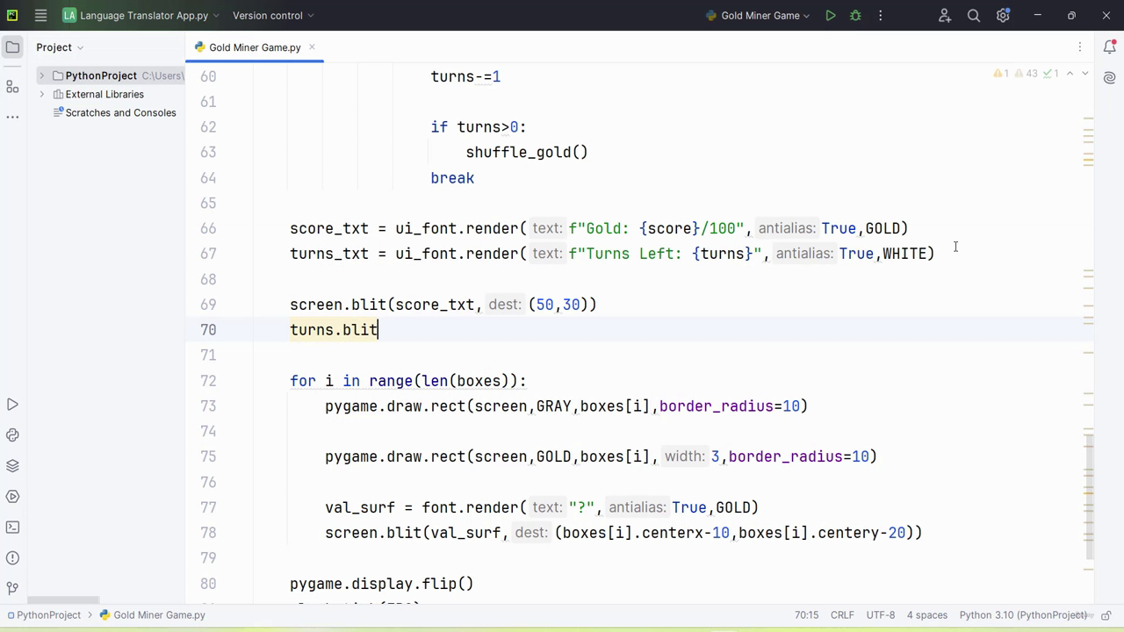Open Search Everywhere magnifier
1124x632 pixels.
[x=974, y=16]
